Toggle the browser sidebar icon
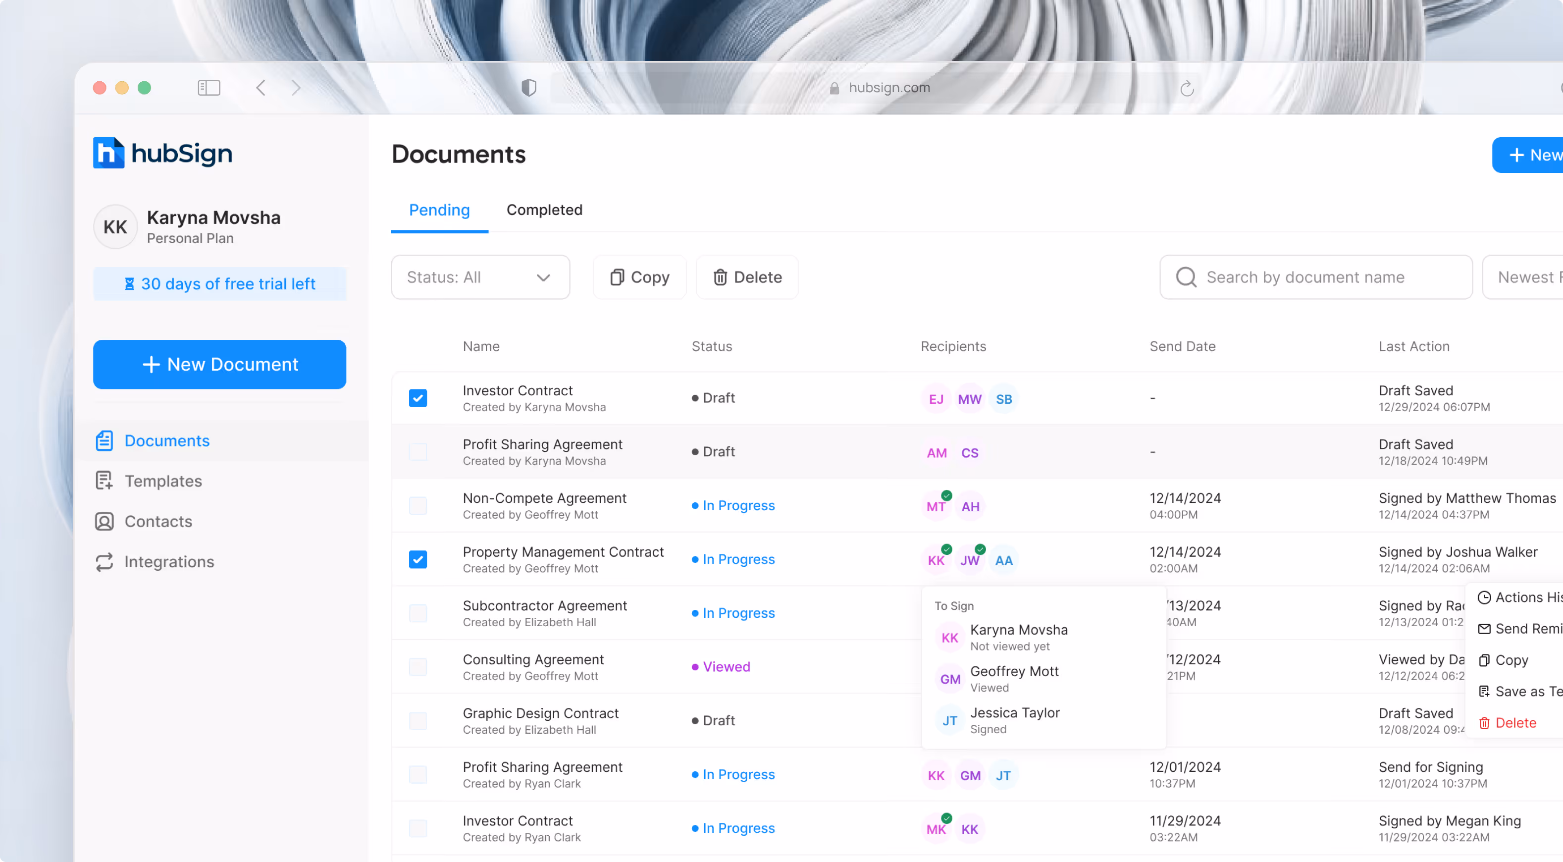Viewport: 1563px width, 862px height. (208, 88)
